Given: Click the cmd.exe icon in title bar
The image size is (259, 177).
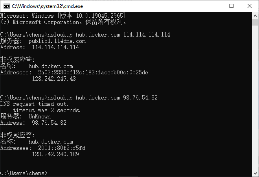Looking at the screenshot, I should click(x=7, y=6).
